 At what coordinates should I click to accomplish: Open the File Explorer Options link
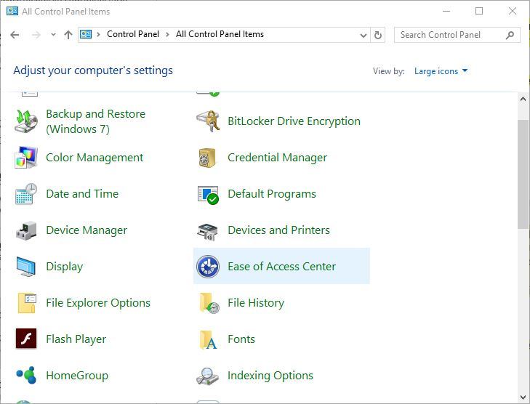click(98, 303)
